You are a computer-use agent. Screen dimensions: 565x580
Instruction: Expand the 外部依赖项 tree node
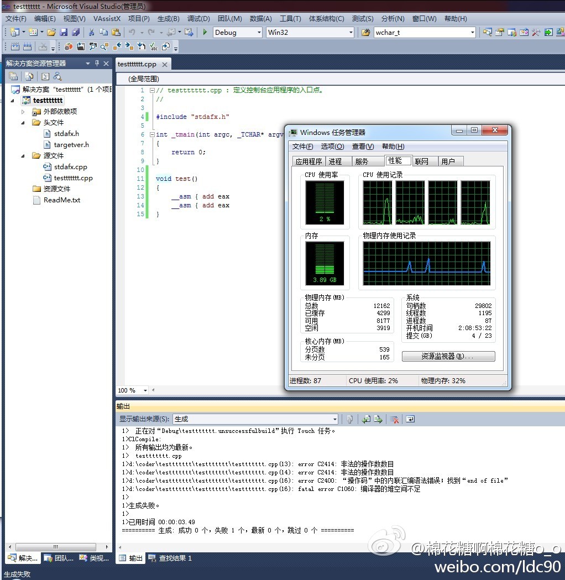[x=23, y=111]
